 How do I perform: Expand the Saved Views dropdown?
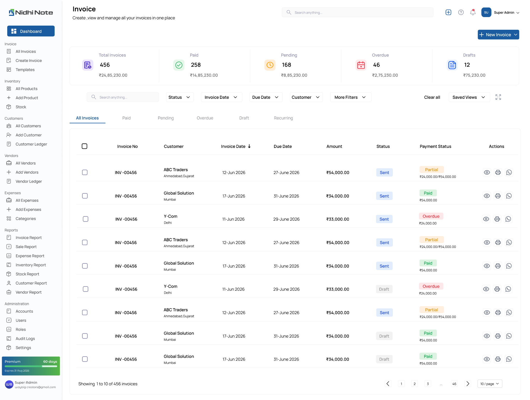pos(469,97)
